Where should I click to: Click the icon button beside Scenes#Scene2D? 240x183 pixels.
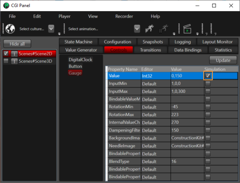point(14,54)
